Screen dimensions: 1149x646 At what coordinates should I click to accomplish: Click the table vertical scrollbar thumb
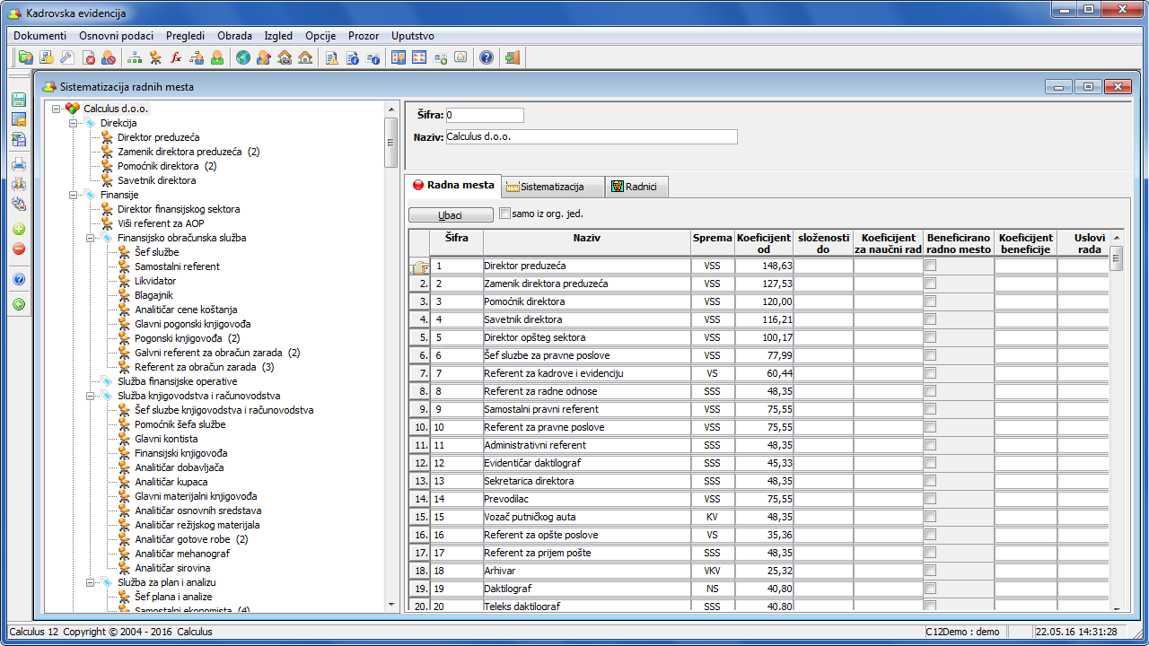tap(1116, 259)
